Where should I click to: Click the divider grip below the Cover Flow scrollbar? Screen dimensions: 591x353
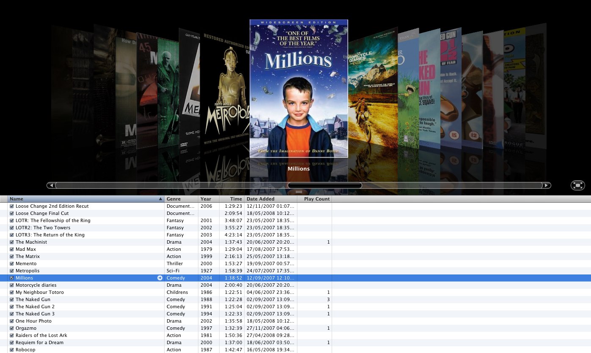point(299,192)
